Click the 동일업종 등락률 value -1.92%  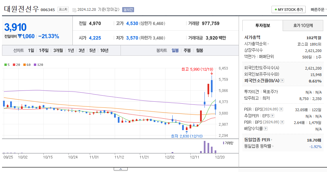(x=315, y=147)
